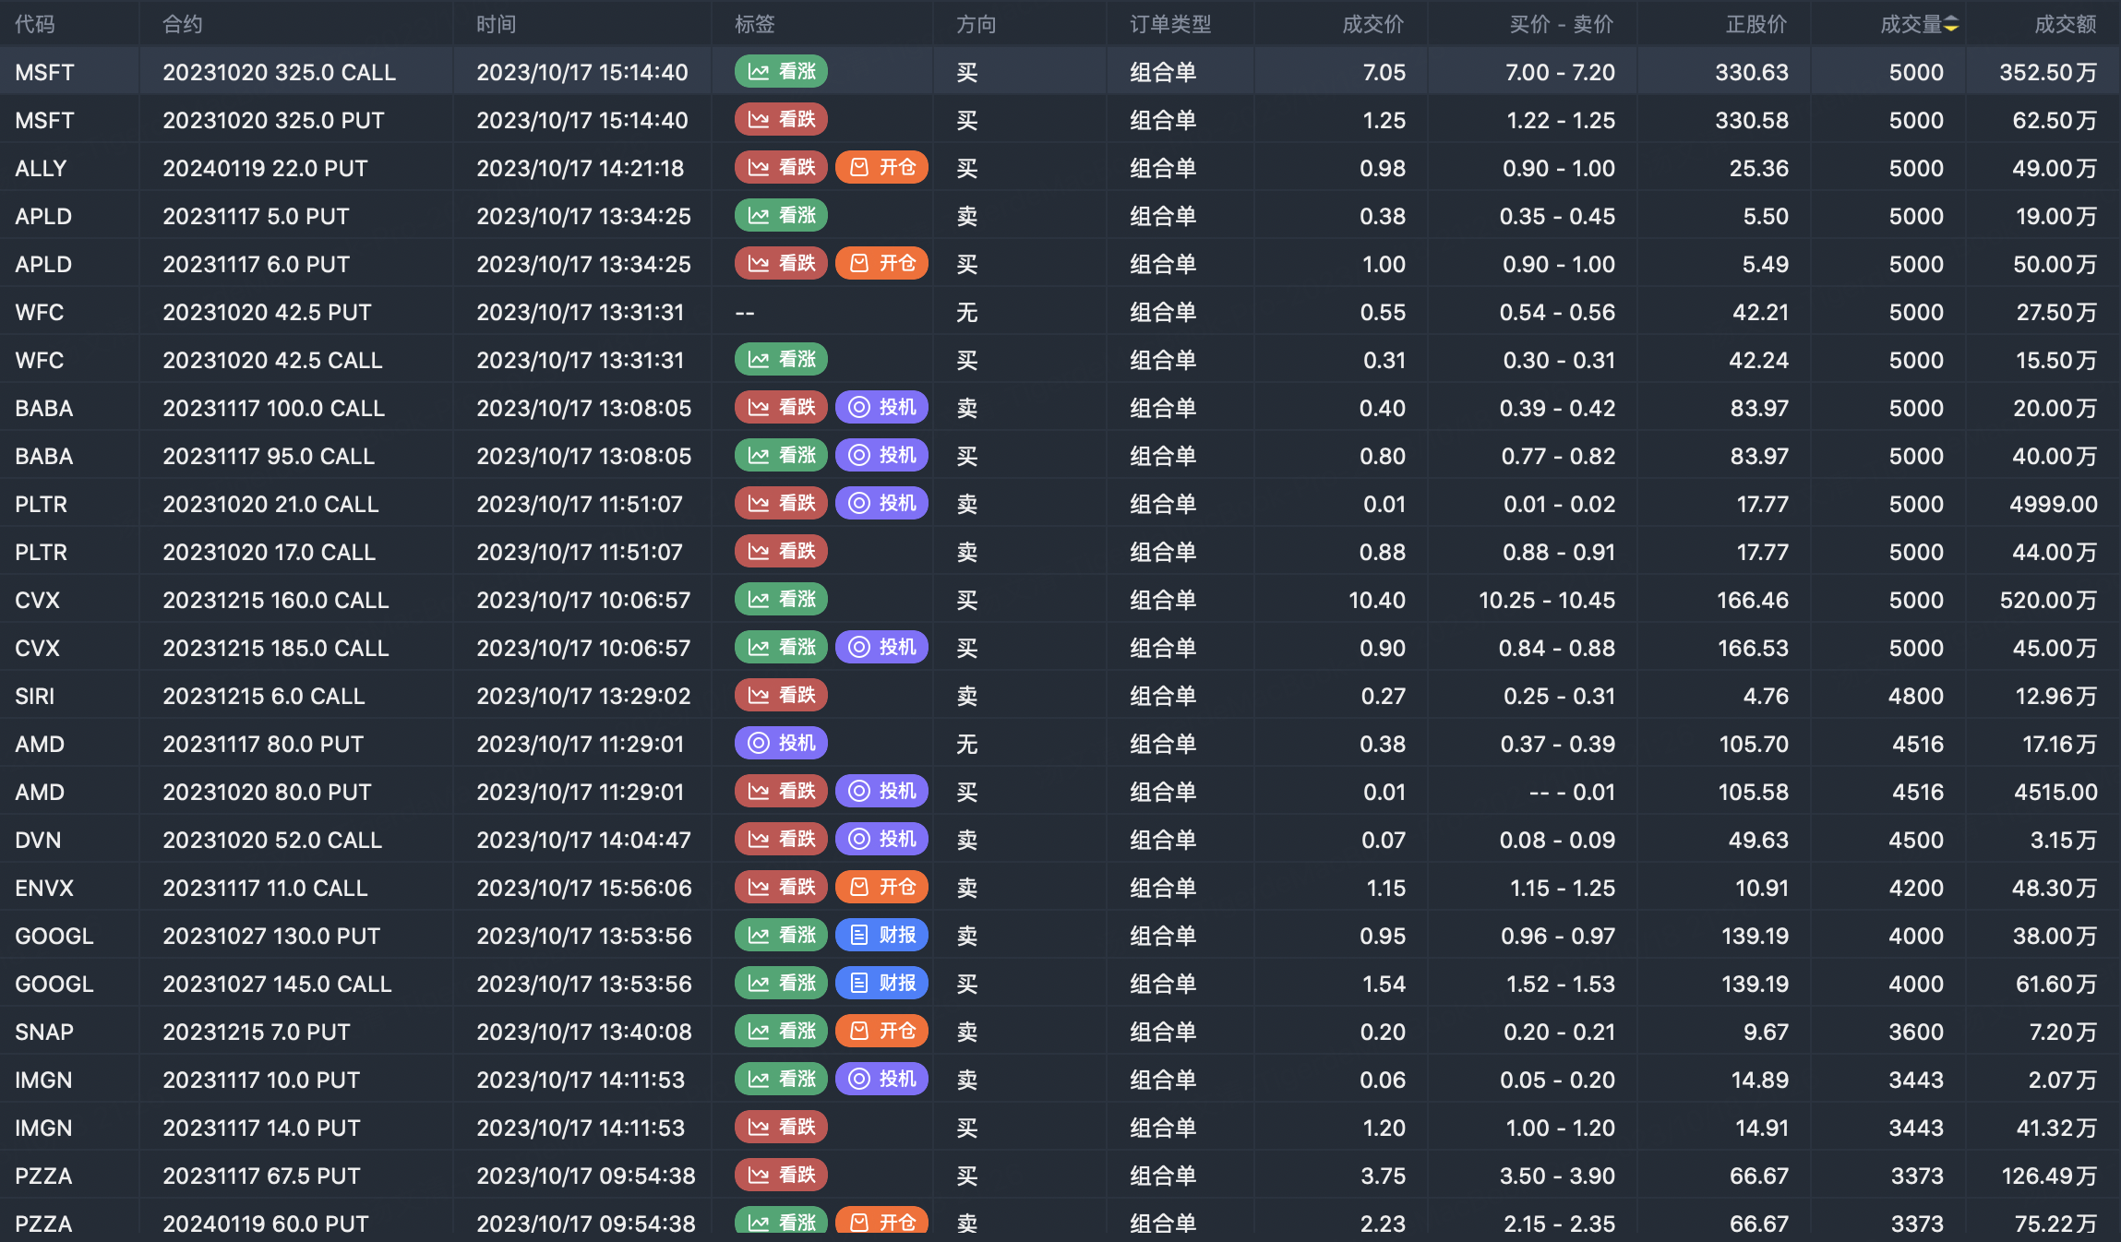Click the 开仓 tag on APLD 6.0 PUT row
This screenshot has width=2121, height=1242.
[881, 263]
